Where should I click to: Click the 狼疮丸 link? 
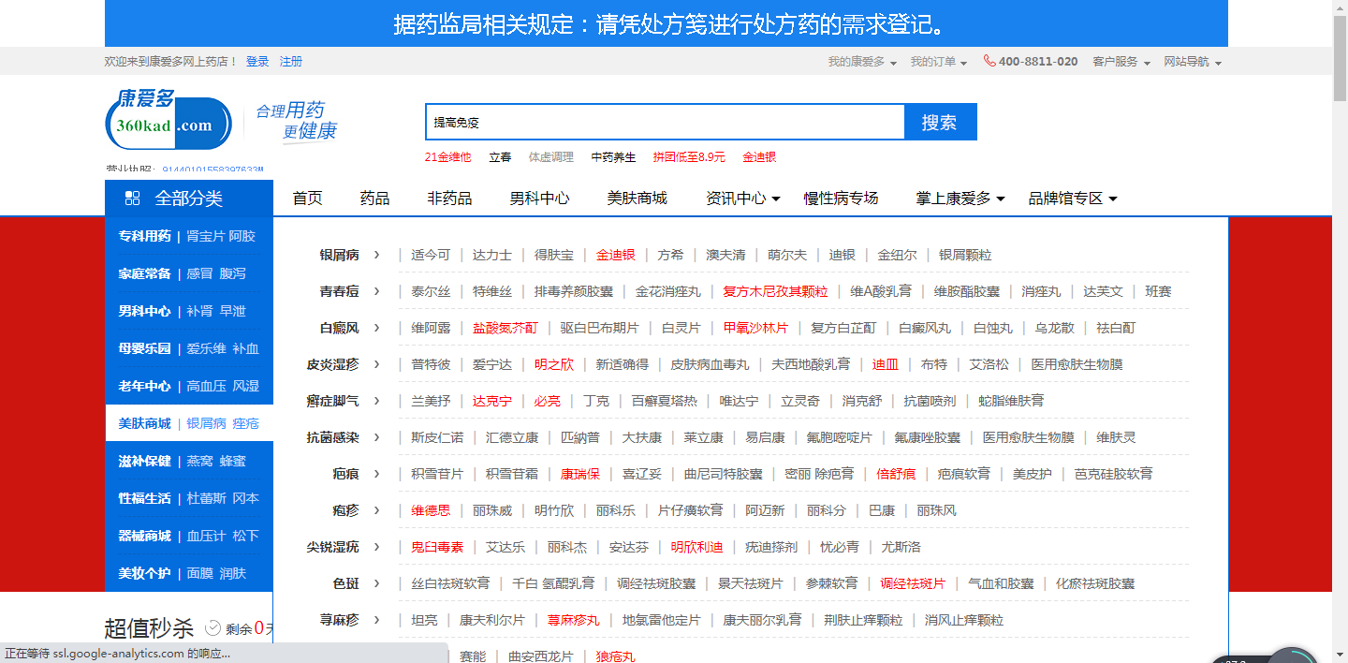(x=615, y=656)
